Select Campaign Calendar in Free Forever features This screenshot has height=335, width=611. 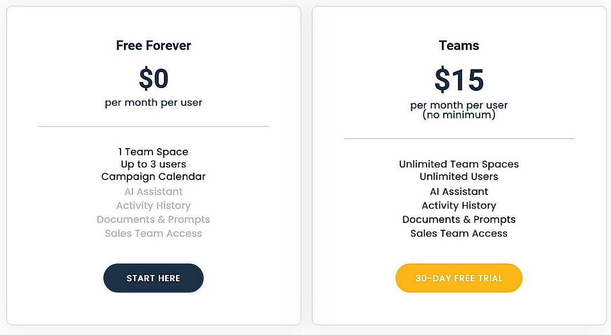point(153,177)
